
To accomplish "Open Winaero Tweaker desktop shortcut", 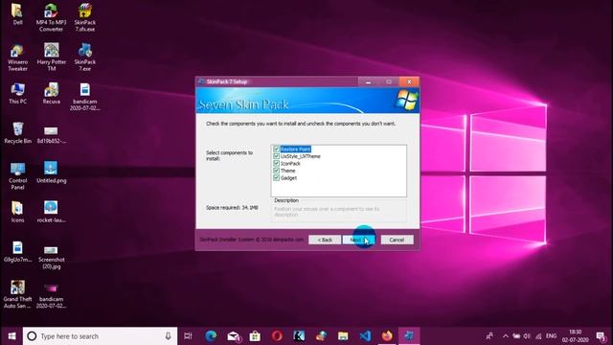I will 17,57.
